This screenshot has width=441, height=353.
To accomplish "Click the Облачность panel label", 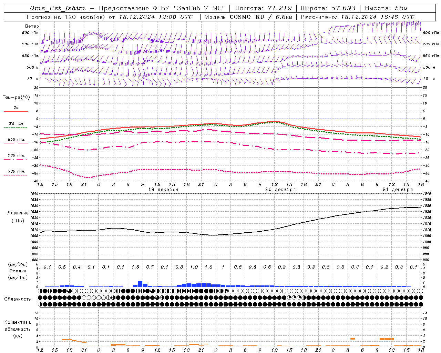I will coord(18,299).
